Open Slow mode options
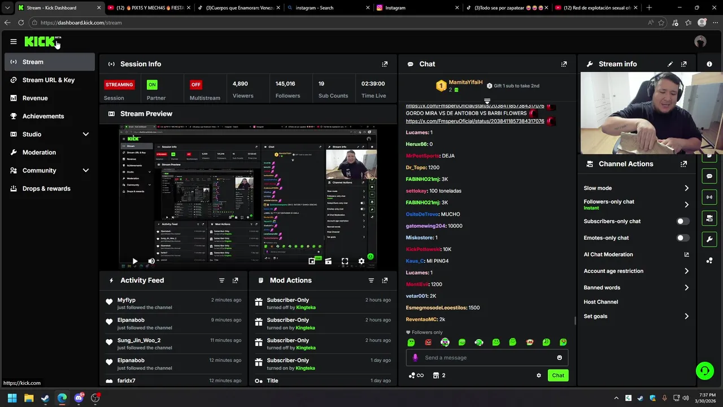The height and width of the screenshot is (407, 723). (x=637, y=188)
